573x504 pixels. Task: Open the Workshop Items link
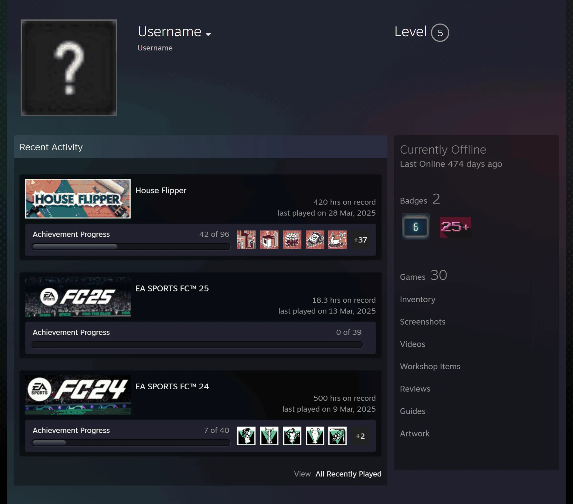tap(430, 366)
